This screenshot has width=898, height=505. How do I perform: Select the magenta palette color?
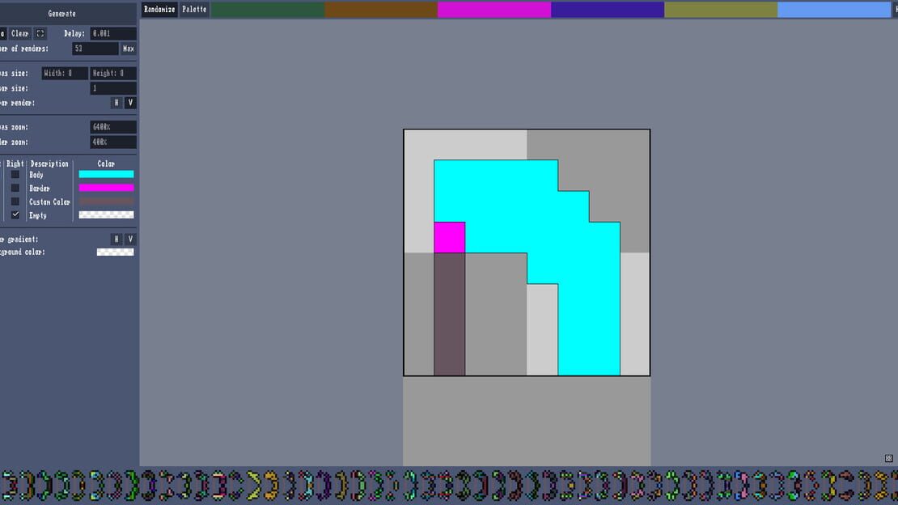tap(494, 10)
